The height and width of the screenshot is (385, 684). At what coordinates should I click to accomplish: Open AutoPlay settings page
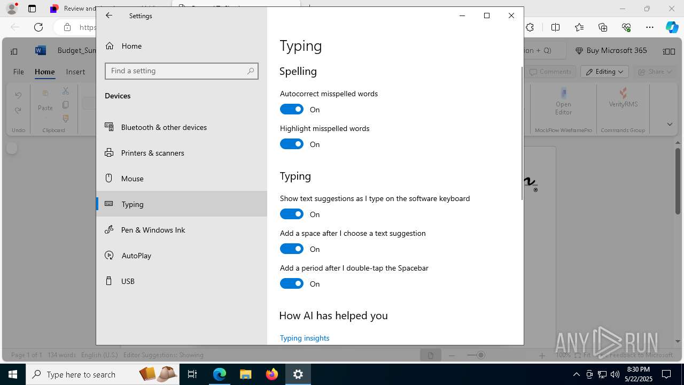[182, 256]
